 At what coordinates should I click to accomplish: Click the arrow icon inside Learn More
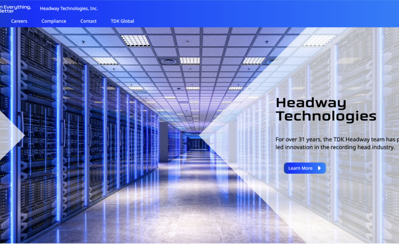pos(319,168)
